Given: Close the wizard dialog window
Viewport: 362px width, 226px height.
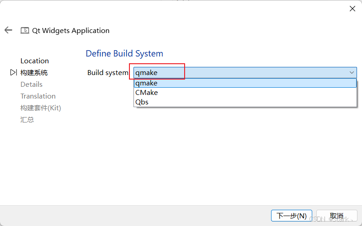Looking at the screenshot, I should [352, 9].
